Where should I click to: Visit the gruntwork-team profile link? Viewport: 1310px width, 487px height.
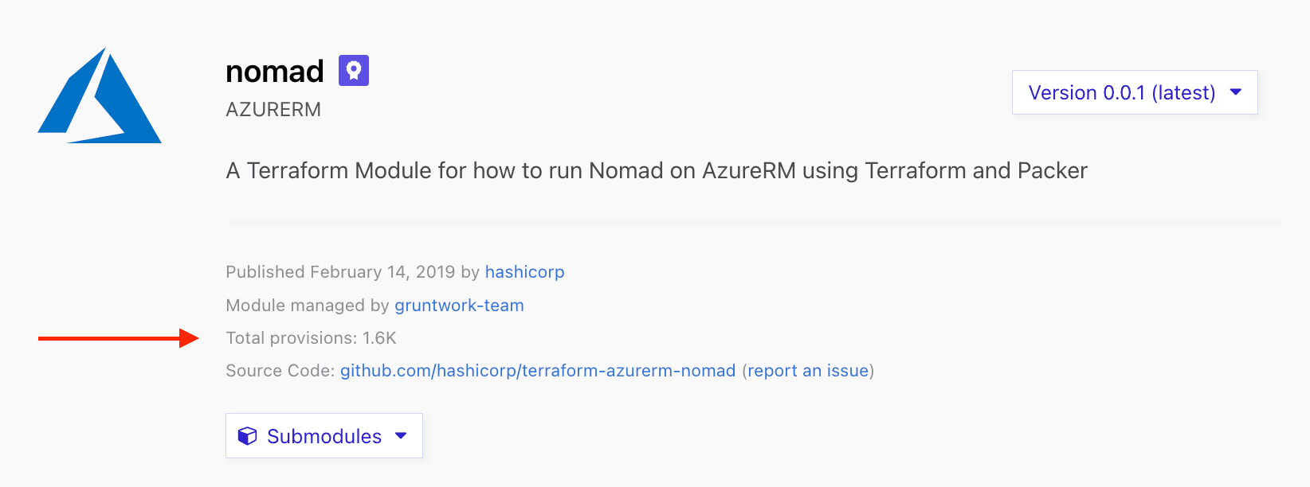click(459, 306)
